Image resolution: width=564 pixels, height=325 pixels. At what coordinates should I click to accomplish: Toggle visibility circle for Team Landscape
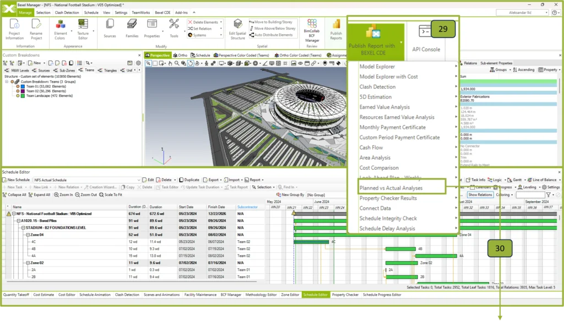18,96
